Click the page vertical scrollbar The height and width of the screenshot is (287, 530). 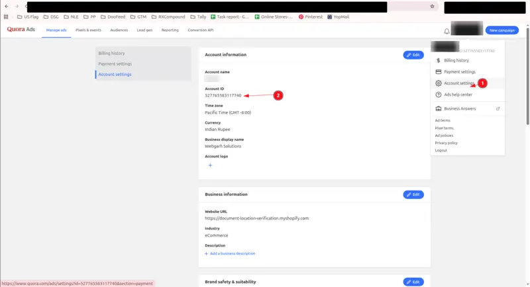527,76
